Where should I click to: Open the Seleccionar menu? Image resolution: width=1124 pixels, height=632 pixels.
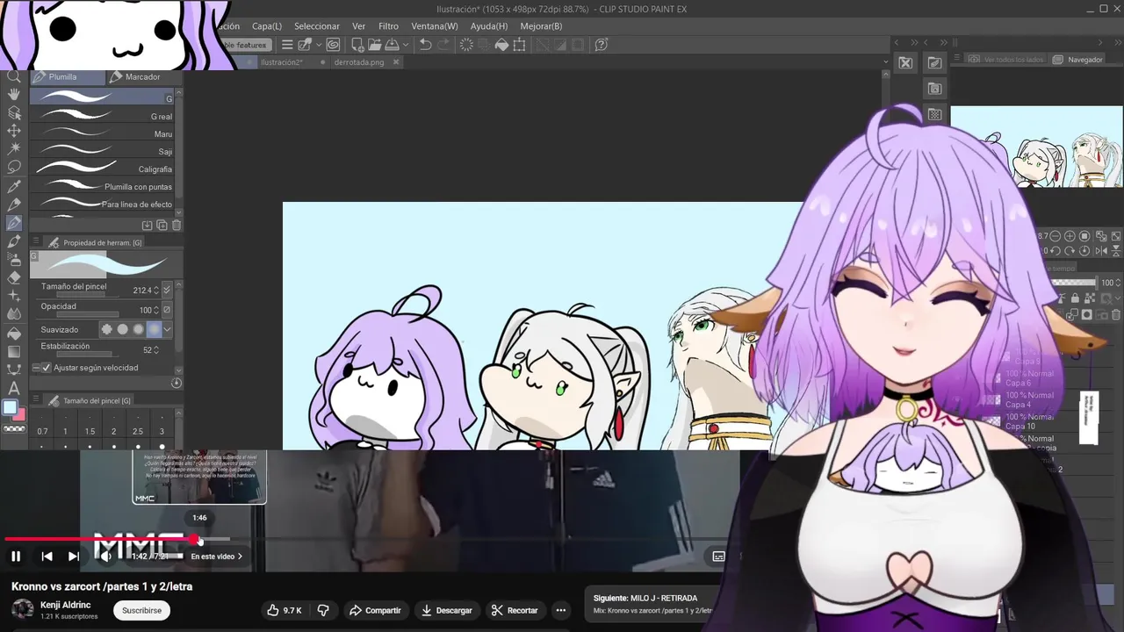[x=317, y=26]
